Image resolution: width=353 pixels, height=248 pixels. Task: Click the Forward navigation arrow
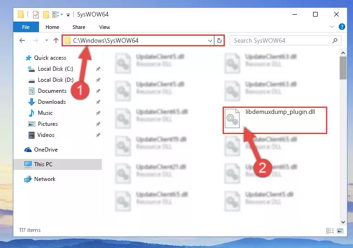click(35, 40)
